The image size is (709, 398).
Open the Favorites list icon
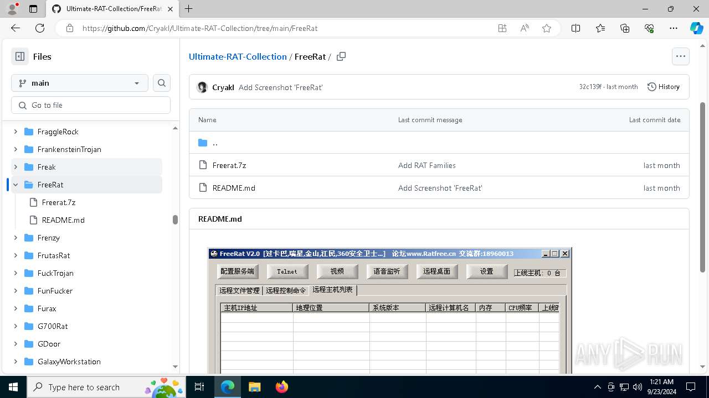click(600, 28)
